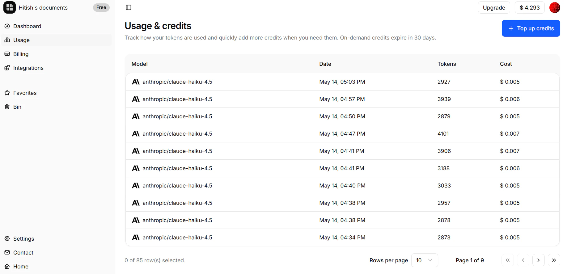Click the token count 2873
567x274 pixels.
[x=444, y=238]
